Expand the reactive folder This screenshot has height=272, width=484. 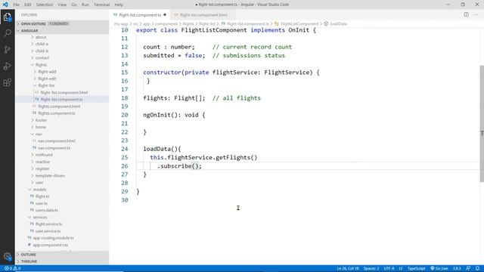click(x=42, y=162)
